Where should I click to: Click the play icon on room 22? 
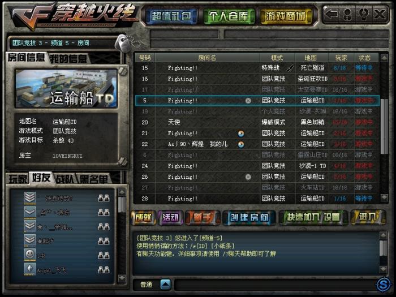[241, 144]
